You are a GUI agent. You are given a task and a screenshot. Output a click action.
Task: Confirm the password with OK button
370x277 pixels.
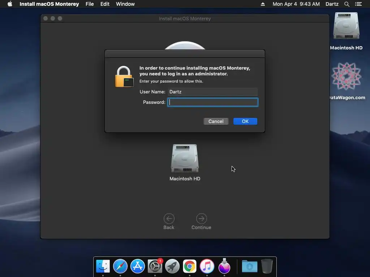click(x=245, y=121)
